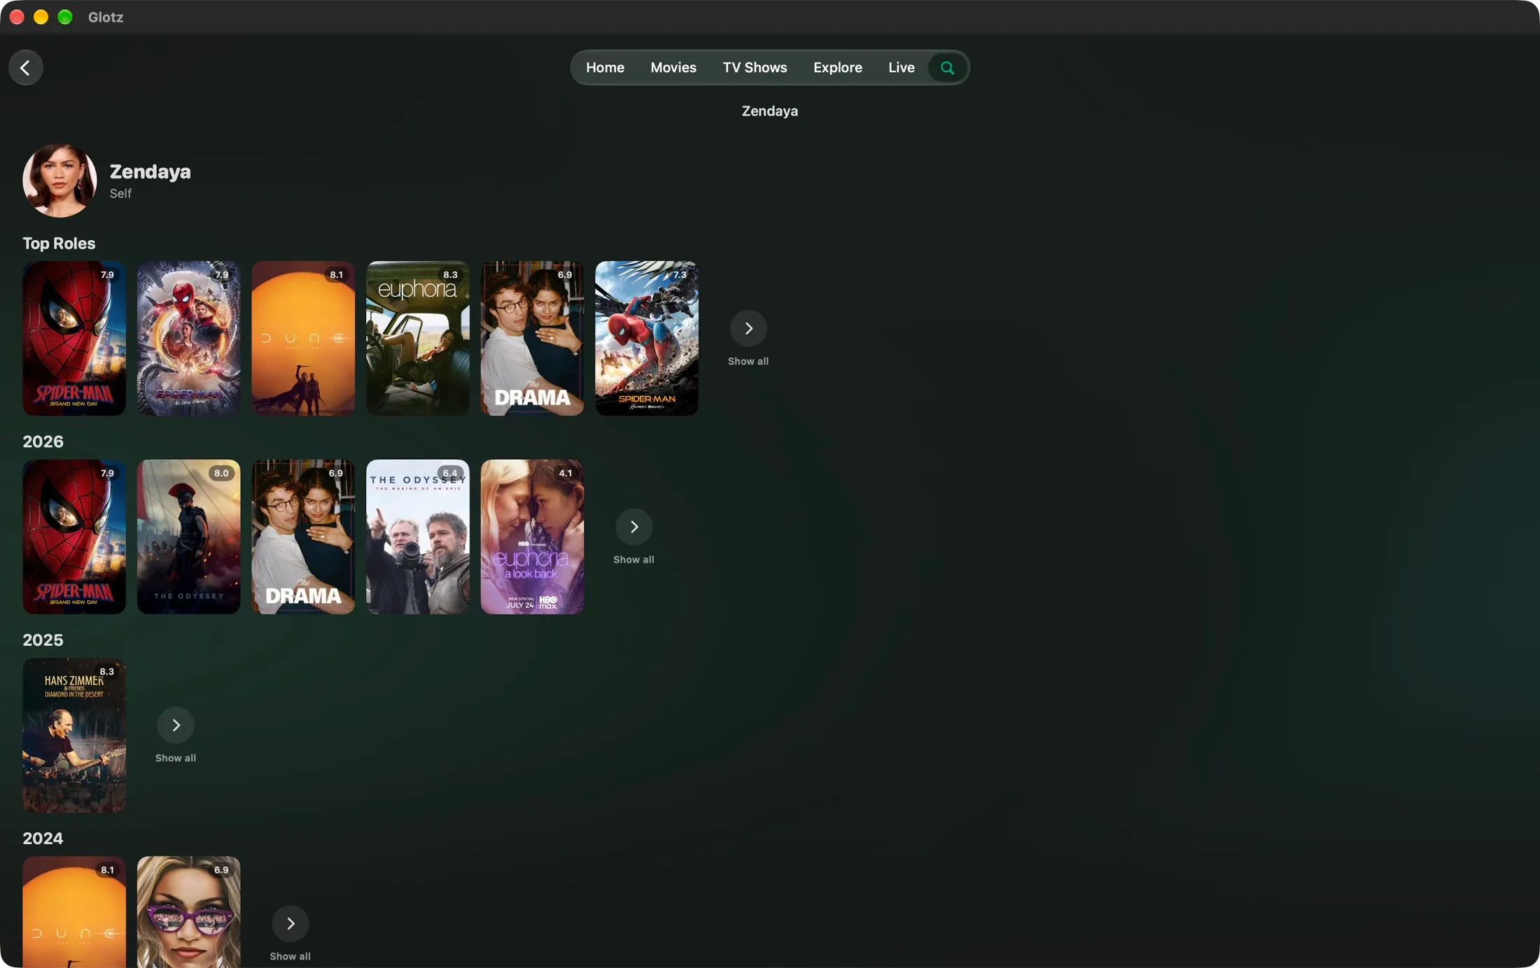Click Zendaya's round profile photo
This screenshot has height=968, width=1540.
[x=59, y=181]
